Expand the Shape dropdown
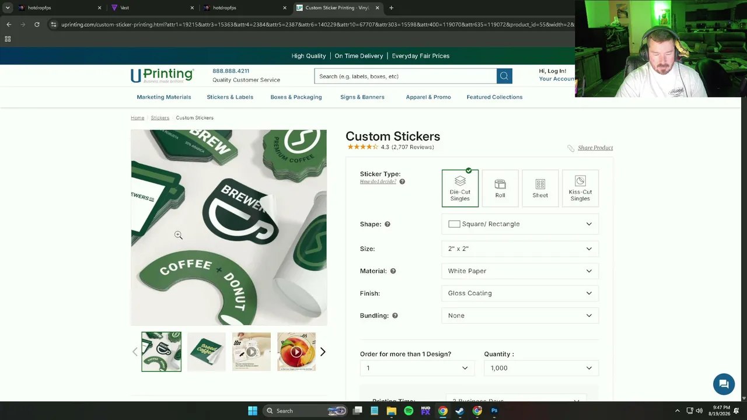The image size is (747, 420). tap(520, 224)
